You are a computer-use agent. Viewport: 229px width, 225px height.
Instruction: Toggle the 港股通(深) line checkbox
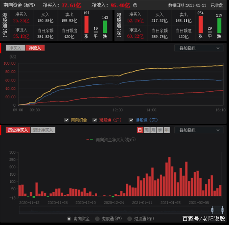coord(131,120)
